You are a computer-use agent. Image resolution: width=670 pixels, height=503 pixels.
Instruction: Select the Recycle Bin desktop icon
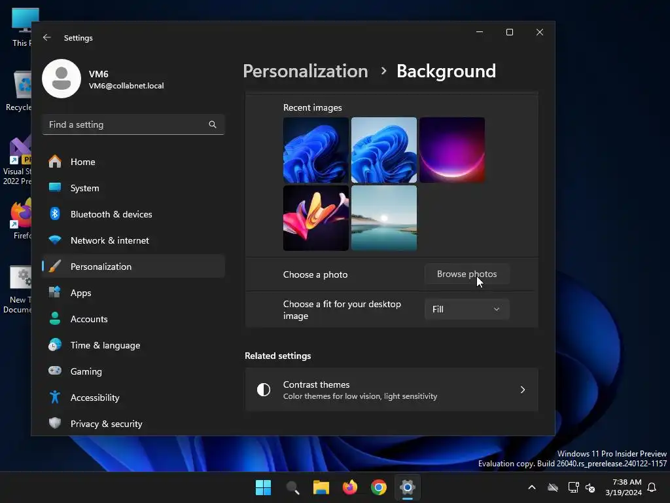19,90
